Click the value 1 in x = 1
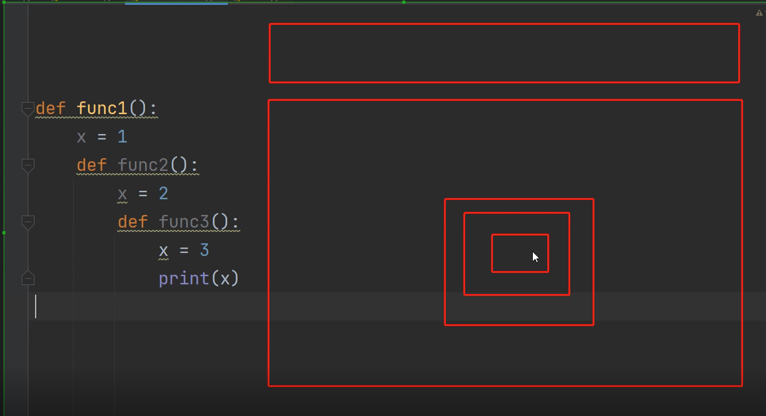 point(123,137)
